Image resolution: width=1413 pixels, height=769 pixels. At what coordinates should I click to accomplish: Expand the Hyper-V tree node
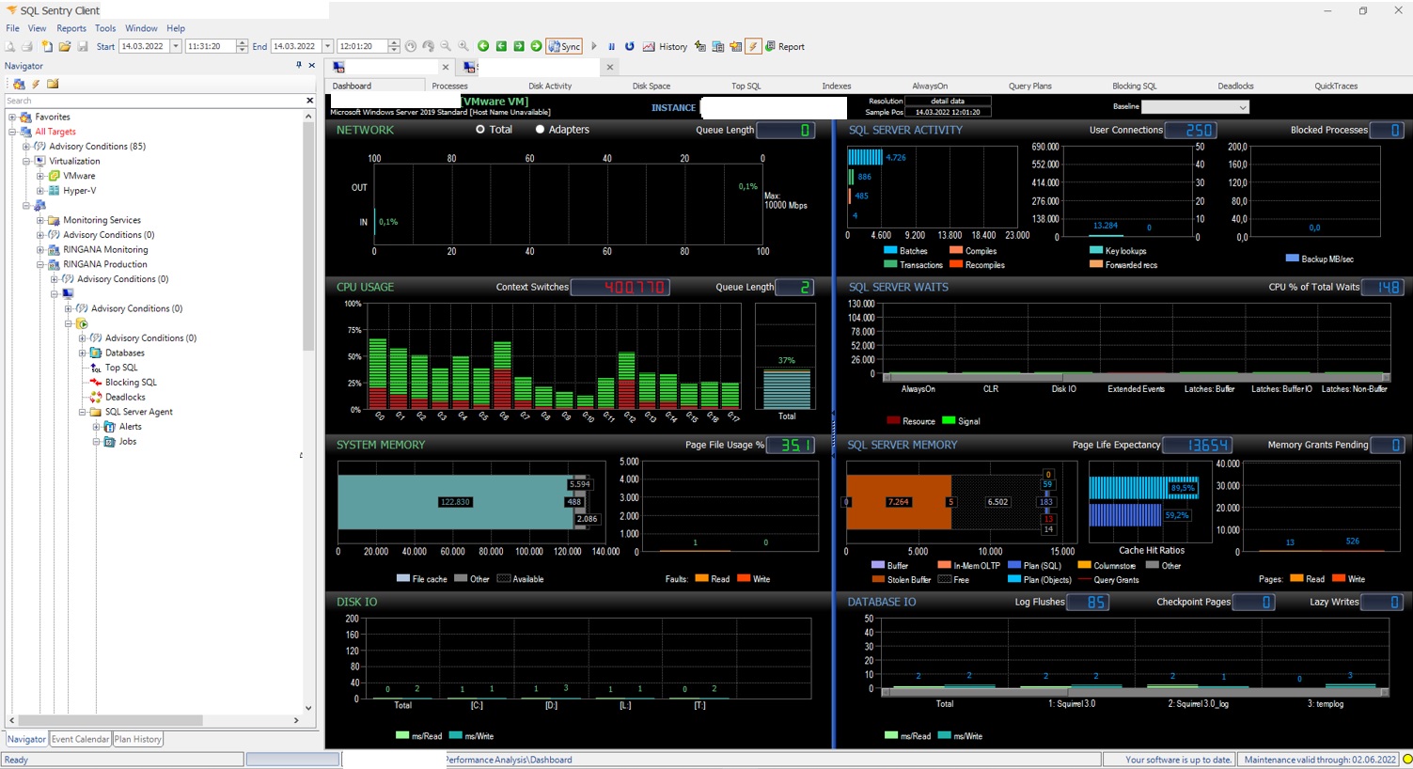pyautogui.click(x=40, y=191)
